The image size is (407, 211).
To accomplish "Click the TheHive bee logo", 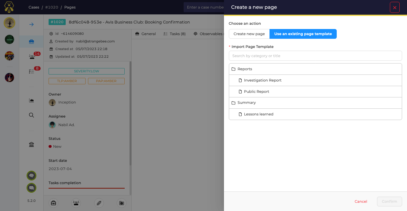I will (9, 7).
